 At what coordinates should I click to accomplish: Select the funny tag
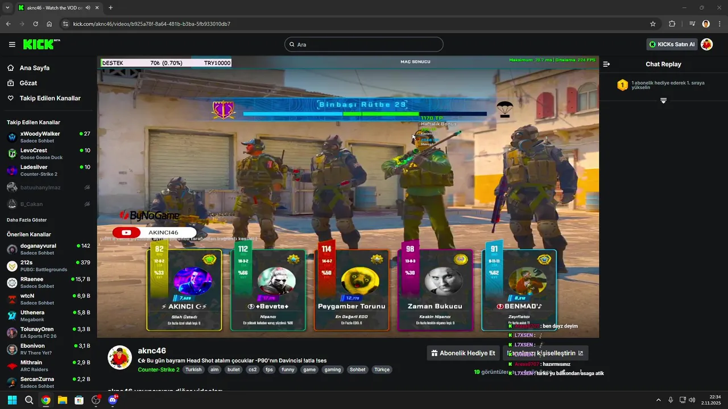pyautogui.click(x=288, y=369)
